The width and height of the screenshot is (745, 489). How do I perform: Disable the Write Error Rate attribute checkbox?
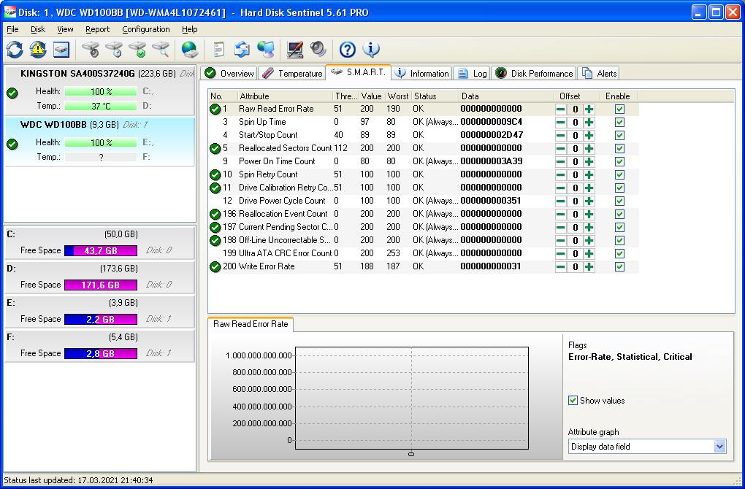coord(619,267)
